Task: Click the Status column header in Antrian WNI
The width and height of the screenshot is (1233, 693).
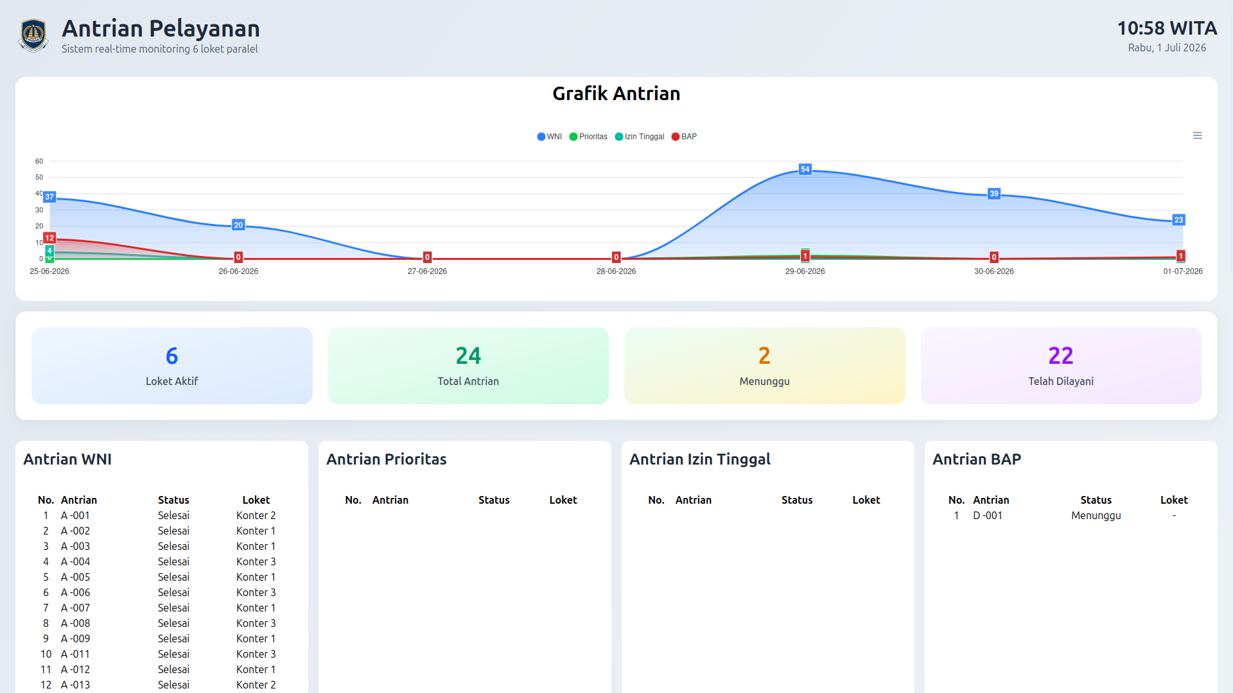Action: (173, 500)
